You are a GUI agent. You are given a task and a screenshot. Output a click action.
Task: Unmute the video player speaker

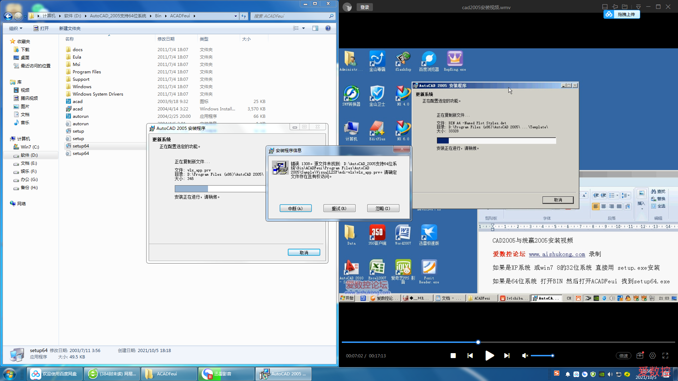pyautogui.click(x=525, y=356)
